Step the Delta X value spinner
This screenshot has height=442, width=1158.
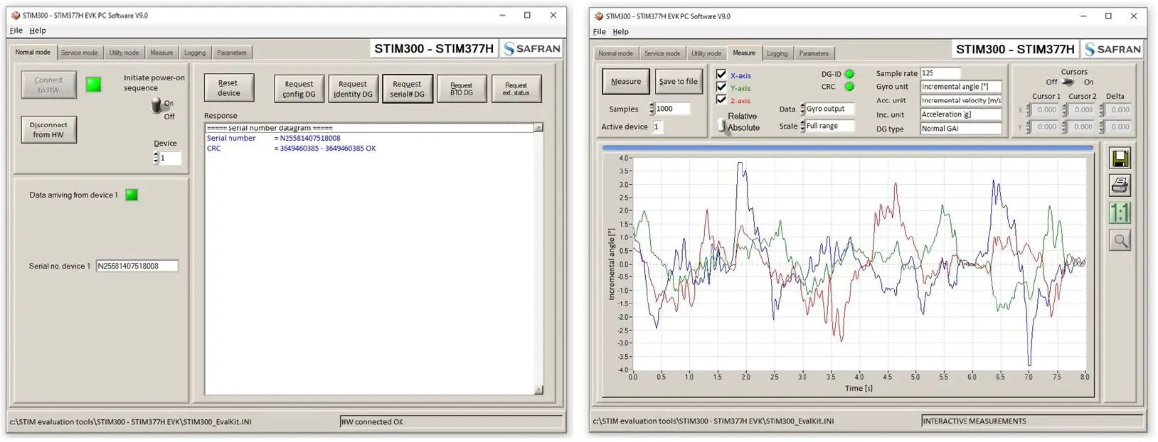pos(1102,110)
